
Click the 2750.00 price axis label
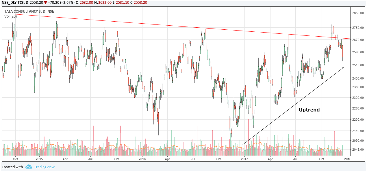pos(357,28)
